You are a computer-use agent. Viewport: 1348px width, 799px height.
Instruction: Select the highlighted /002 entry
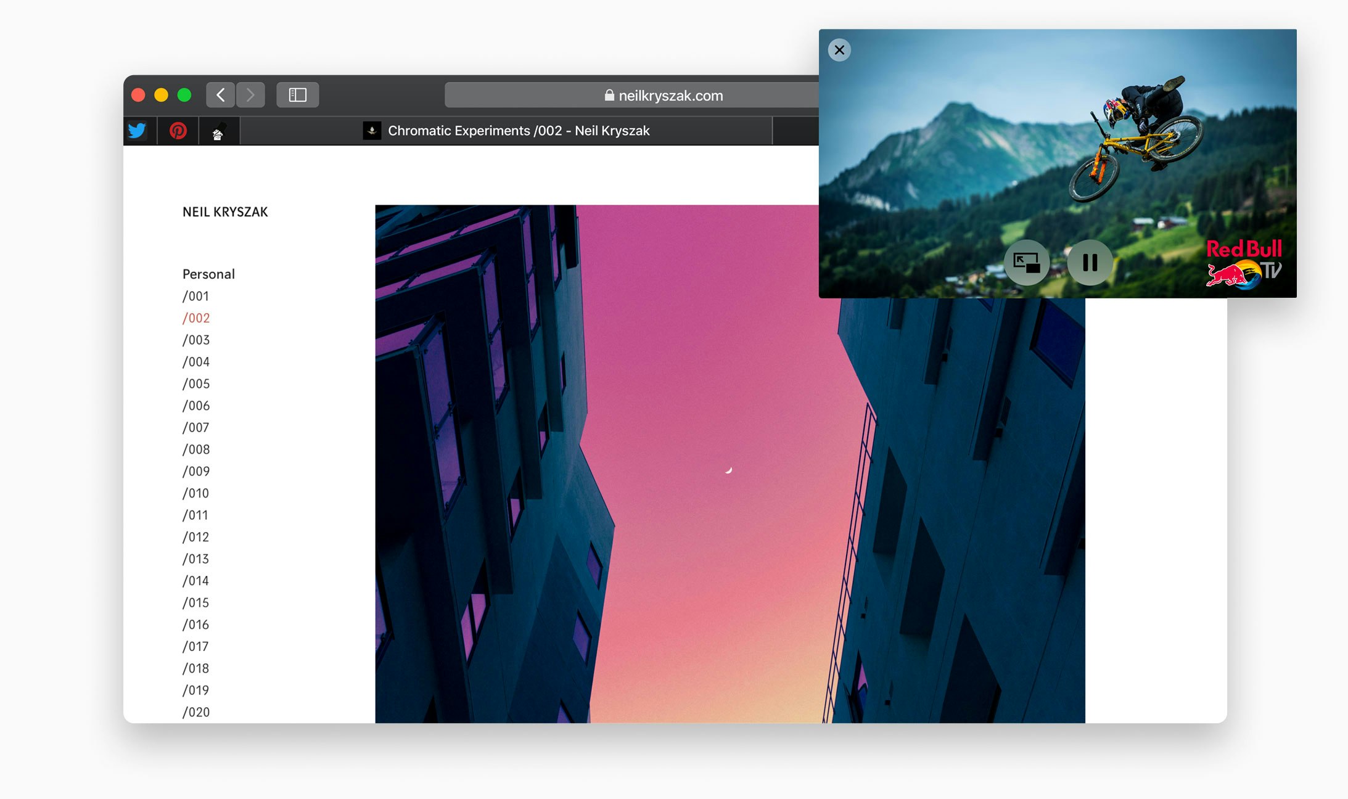click(195, 318)
